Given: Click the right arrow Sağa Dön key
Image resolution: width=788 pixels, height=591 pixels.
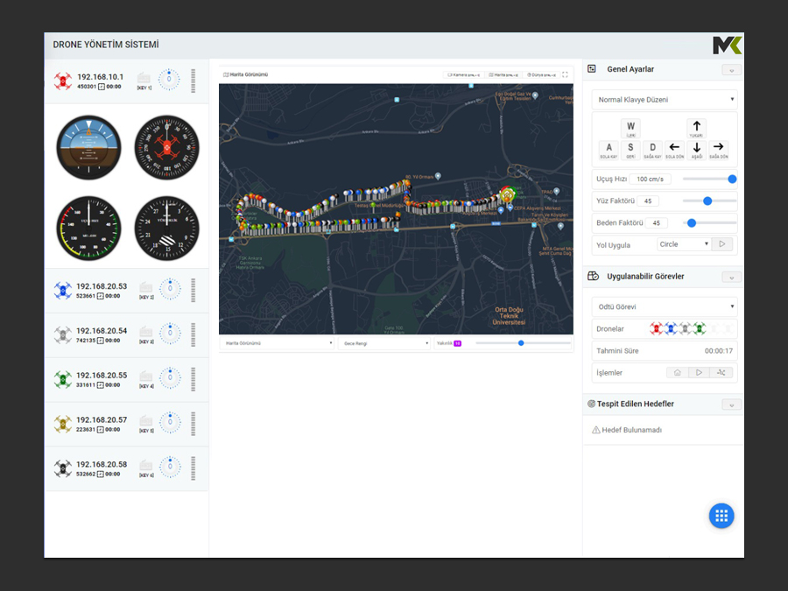Looking at the screenshot, I should [718, 150].
